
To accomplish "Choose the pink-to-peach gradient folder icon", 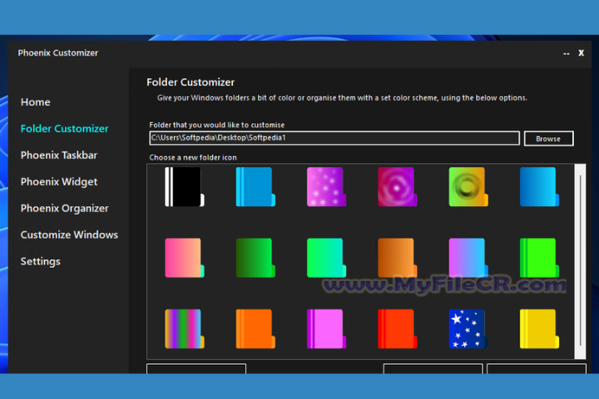I will pyautogui.click(x=185, y=258).
